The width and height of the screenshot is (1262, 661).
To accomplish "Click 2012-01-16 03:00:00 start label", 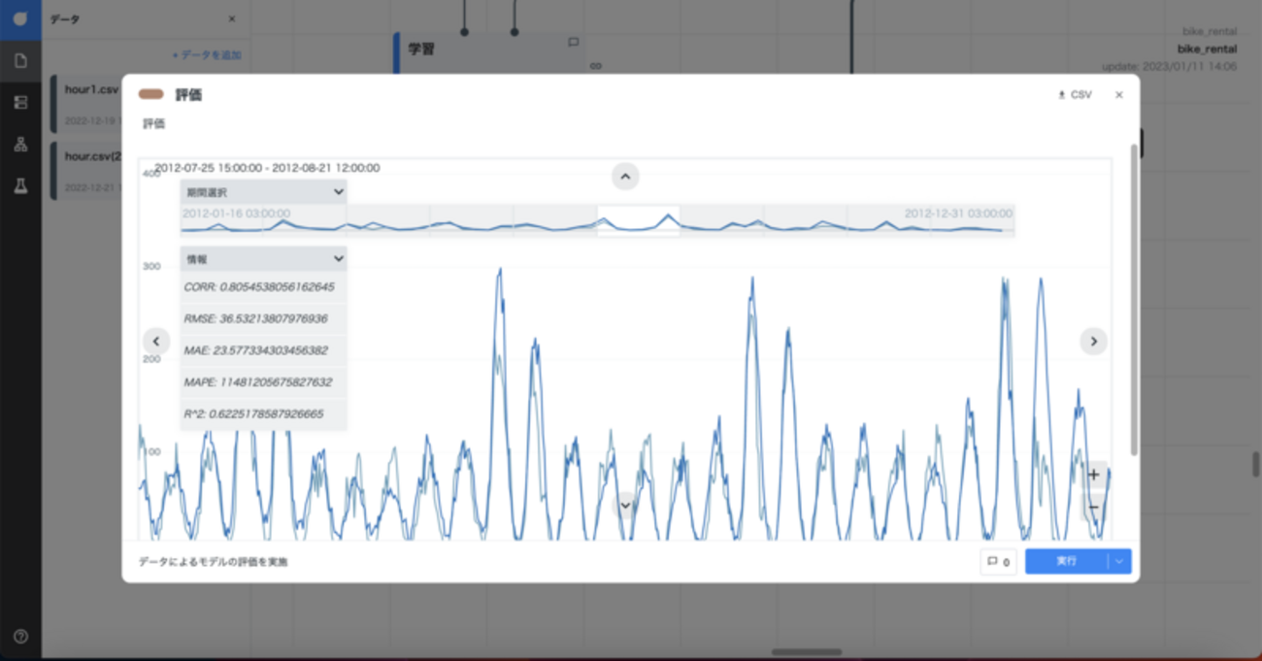I will point(236,213).
